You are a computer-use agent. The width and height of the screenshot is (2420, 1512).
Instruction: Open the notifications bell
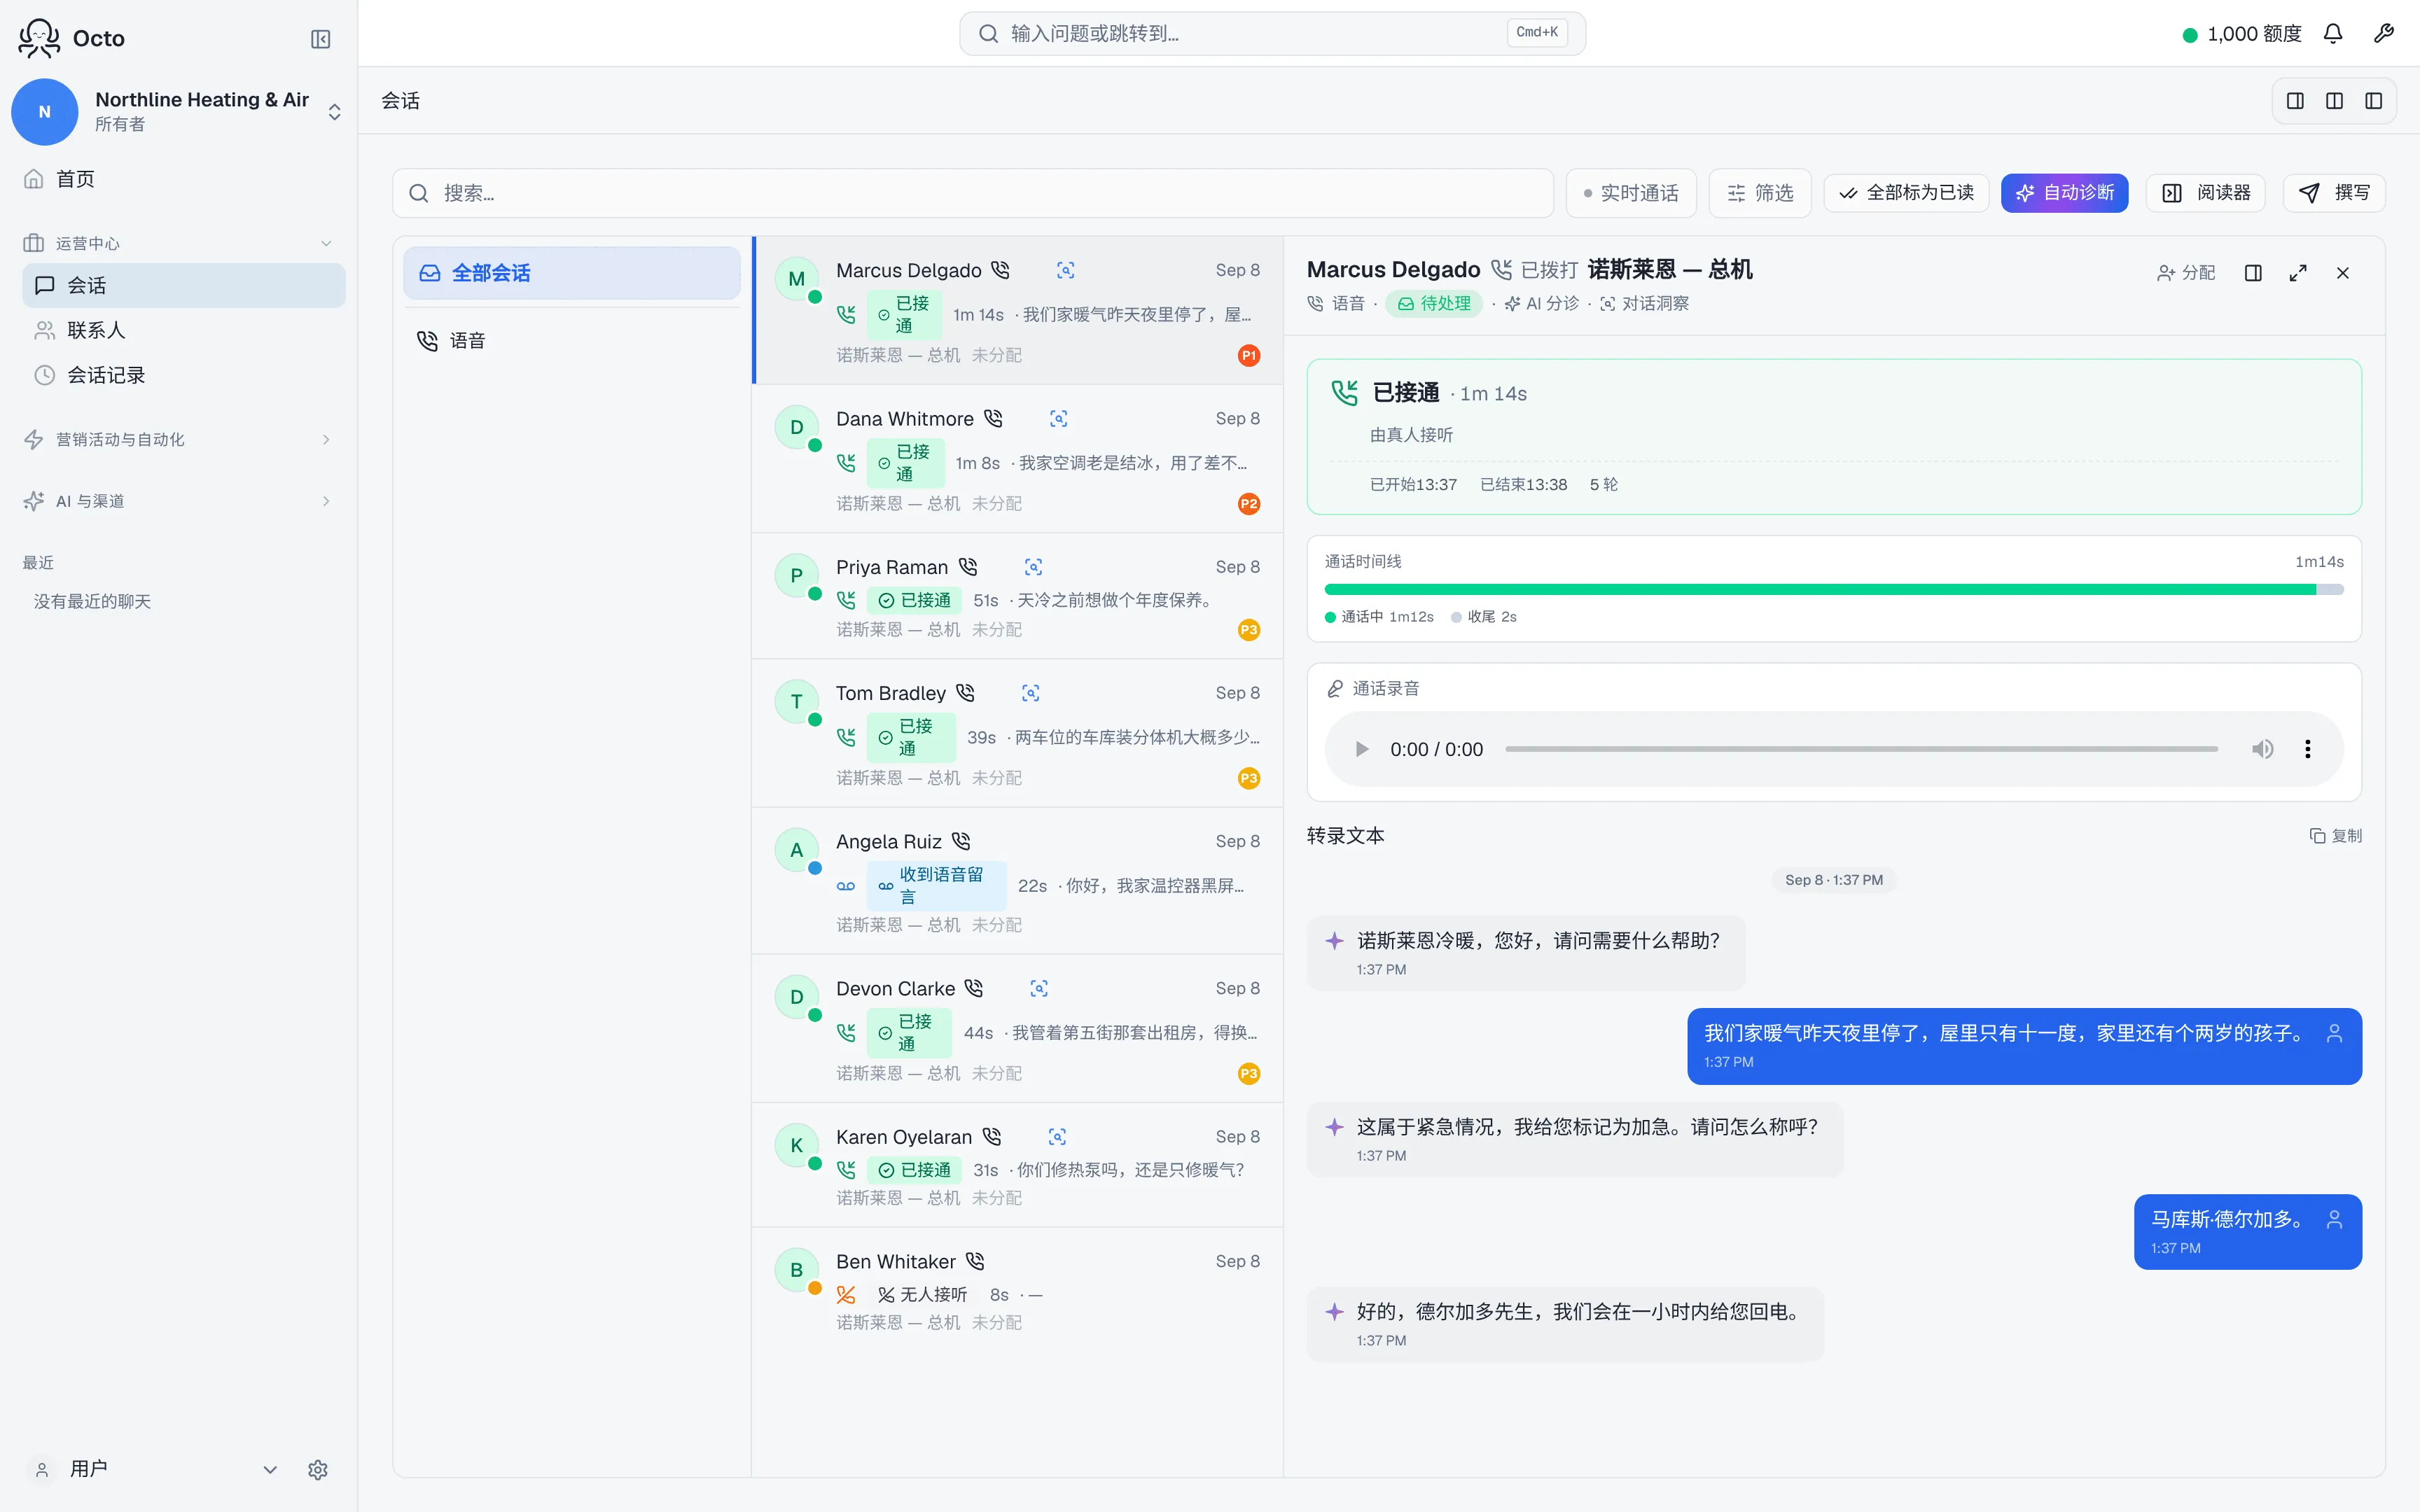point(2333,34)
